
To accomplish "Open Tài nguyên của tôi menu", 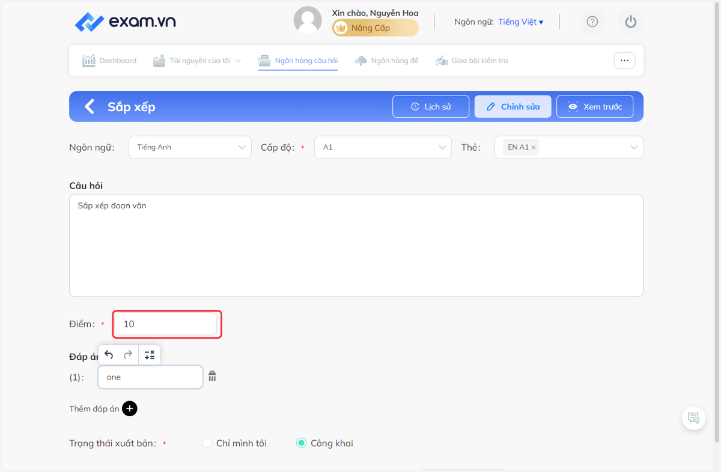I will [x=197, y=61].
